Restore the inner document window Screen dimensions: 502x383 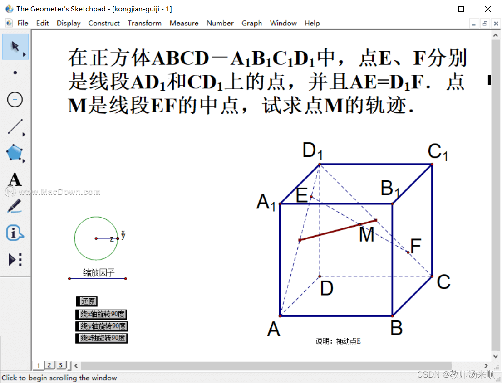[485, 24]
